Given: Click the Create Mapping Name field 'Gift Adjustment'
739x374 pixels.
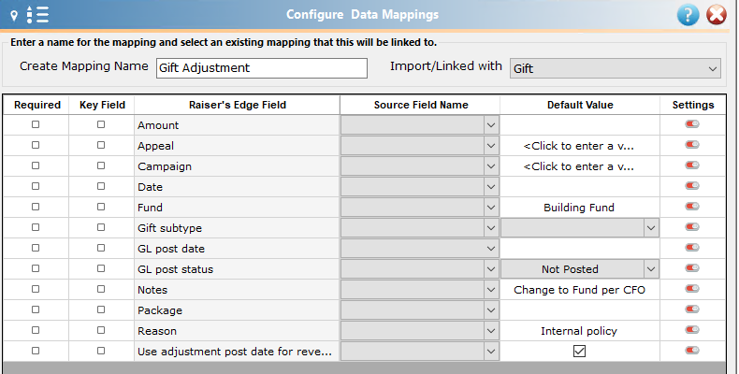Looking at the screenshot, I should [x=262, y=68].
